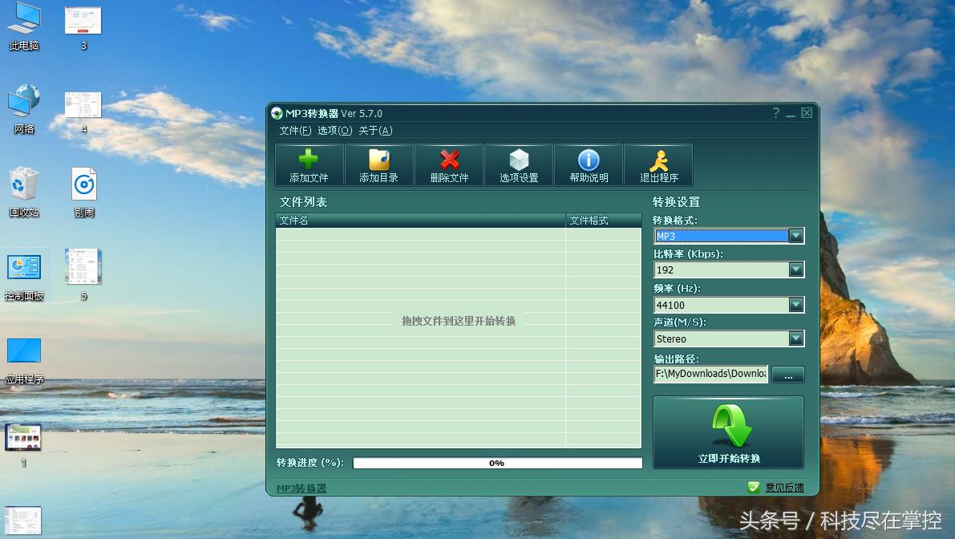Click the 删除文件 (Delete Files) toolbar icon

click(448, 164)
